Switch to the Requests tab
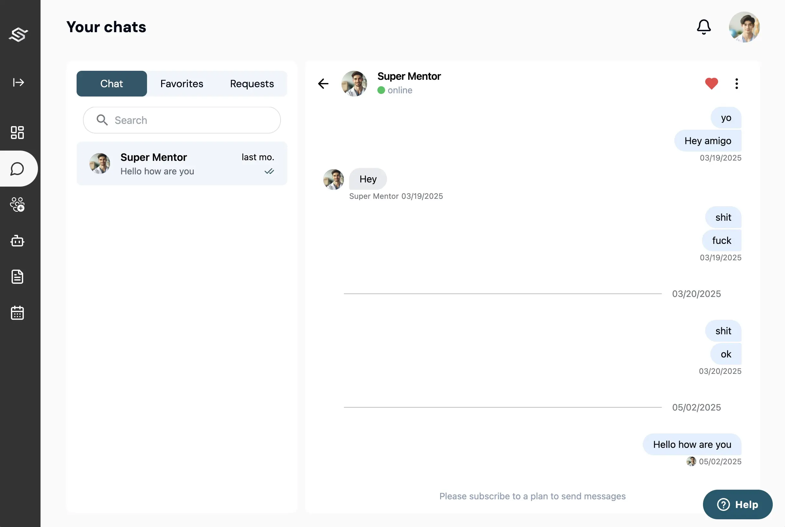Screen dimensions: 785x527 click(252, 84)
